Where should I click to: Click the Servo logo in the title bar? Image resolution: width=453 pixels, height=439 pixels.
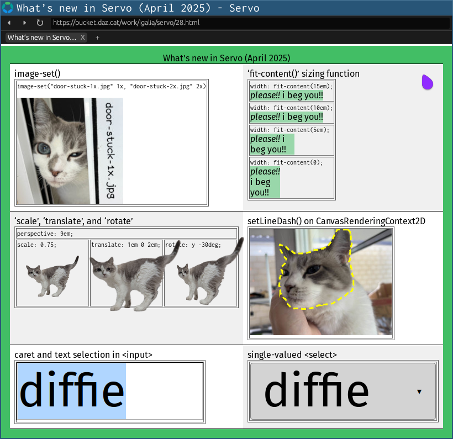pyautogui.click(x=8, y=8)
